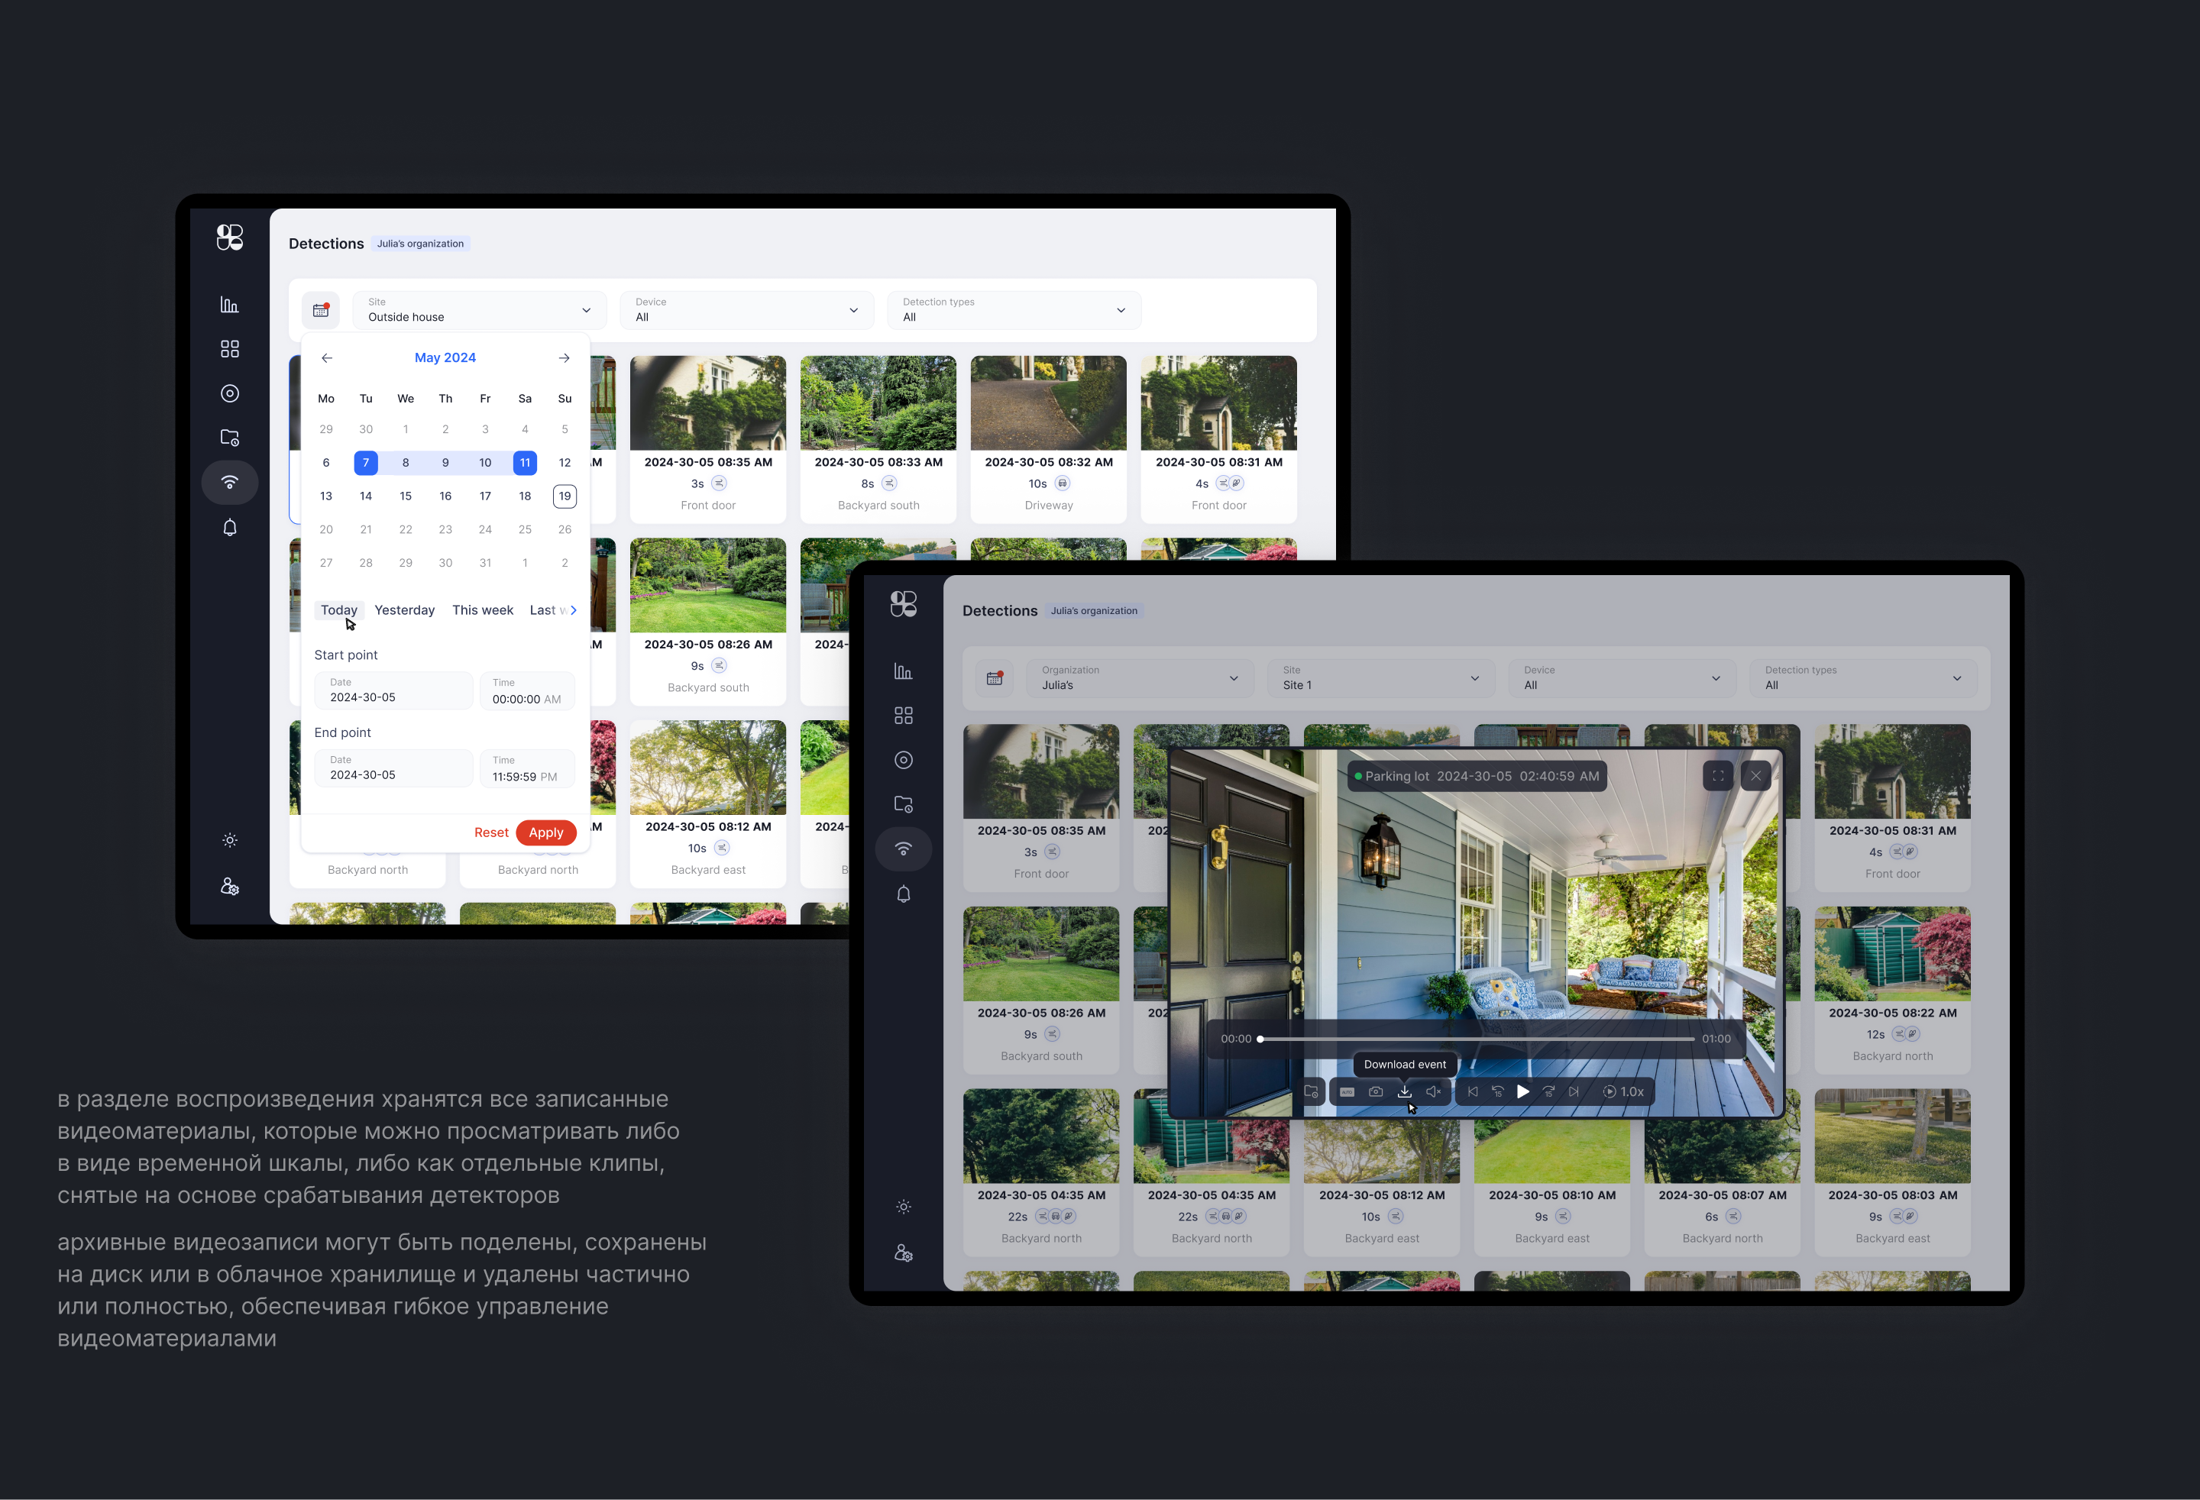Toggle the light theme sun icon in right sidebar
Image resolution: width=2200 pixels, height=1500 pixels.
coord(903,1207)
